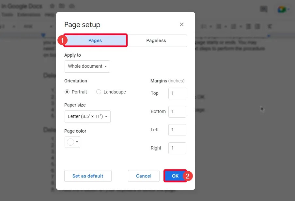Click the move-to-folder icon beside title
This screenshot has width=295, height=201.
point(62,6)
